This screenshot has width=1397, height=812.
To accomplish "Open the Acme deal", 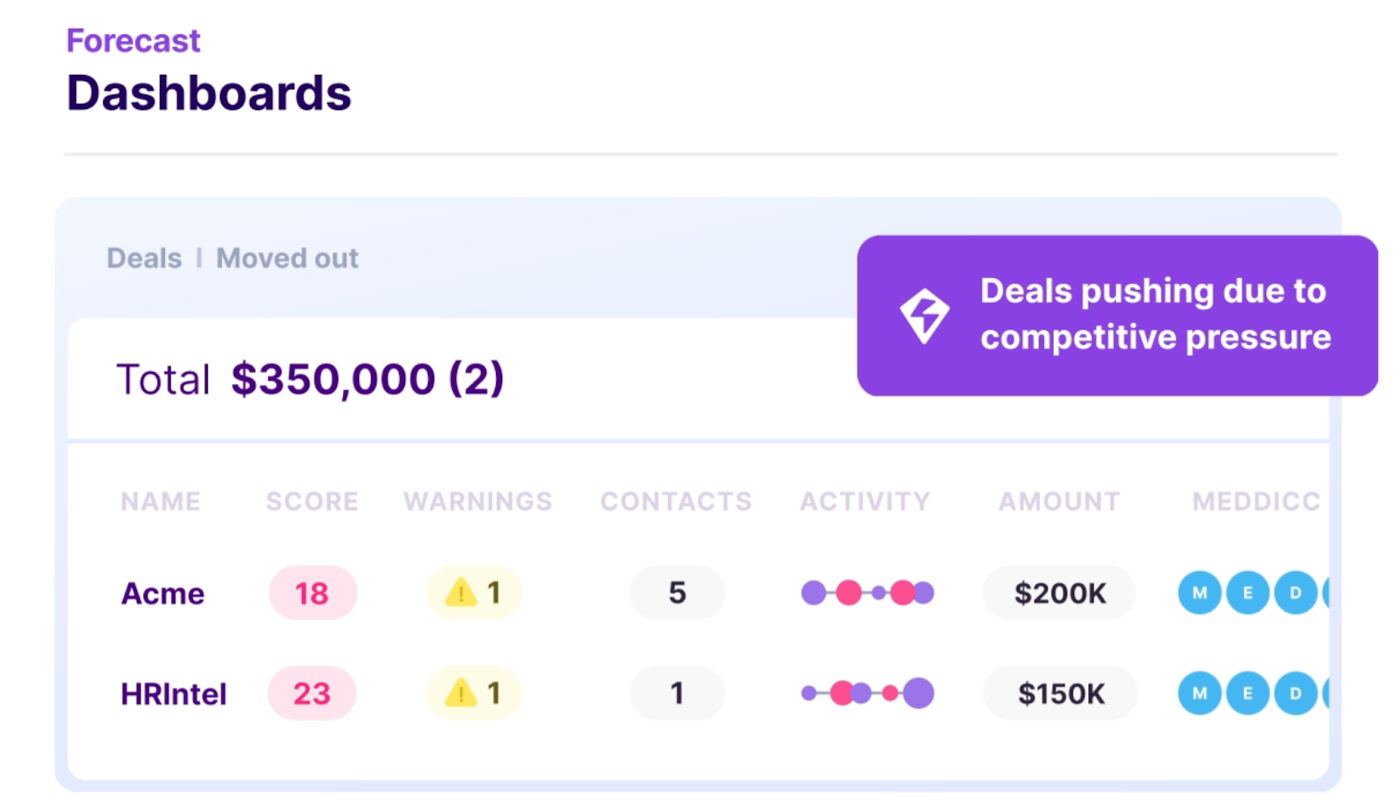I will 162,594.
